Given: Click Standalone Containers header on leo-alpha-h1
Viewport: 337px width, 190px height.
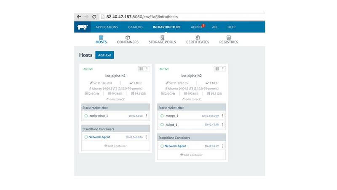Looking at the screenshot, I should [x=115, y=129].
